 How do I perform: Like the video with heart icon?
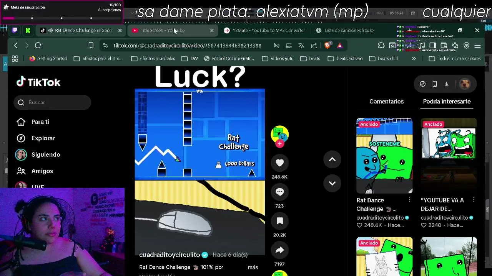point(279,163)
